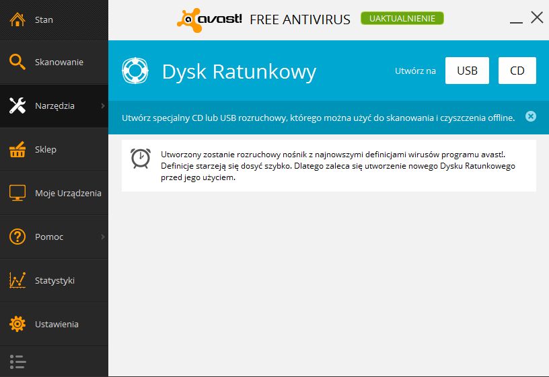
Task: Click the FREE ANTIVIRUS title text
Action: [x=300, y=19]
